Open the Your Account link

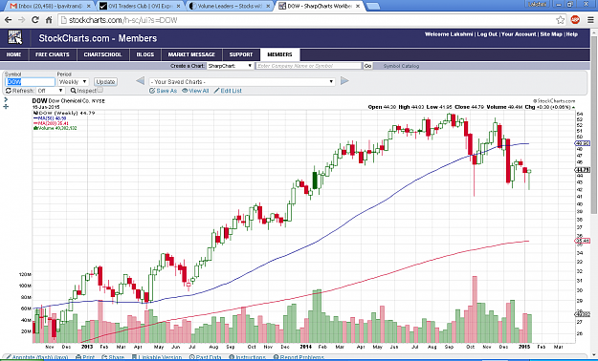519,34
